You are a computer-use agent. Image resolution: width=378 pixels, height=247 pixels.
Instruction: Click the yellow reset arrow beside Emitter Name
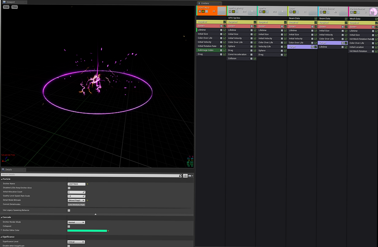click(x=87, y=184)
